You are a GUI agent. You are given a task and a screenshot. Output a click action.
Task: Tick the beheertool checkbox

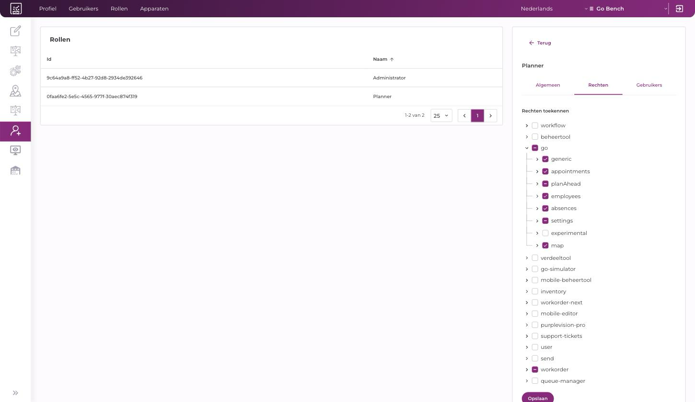tap(535, 137)
